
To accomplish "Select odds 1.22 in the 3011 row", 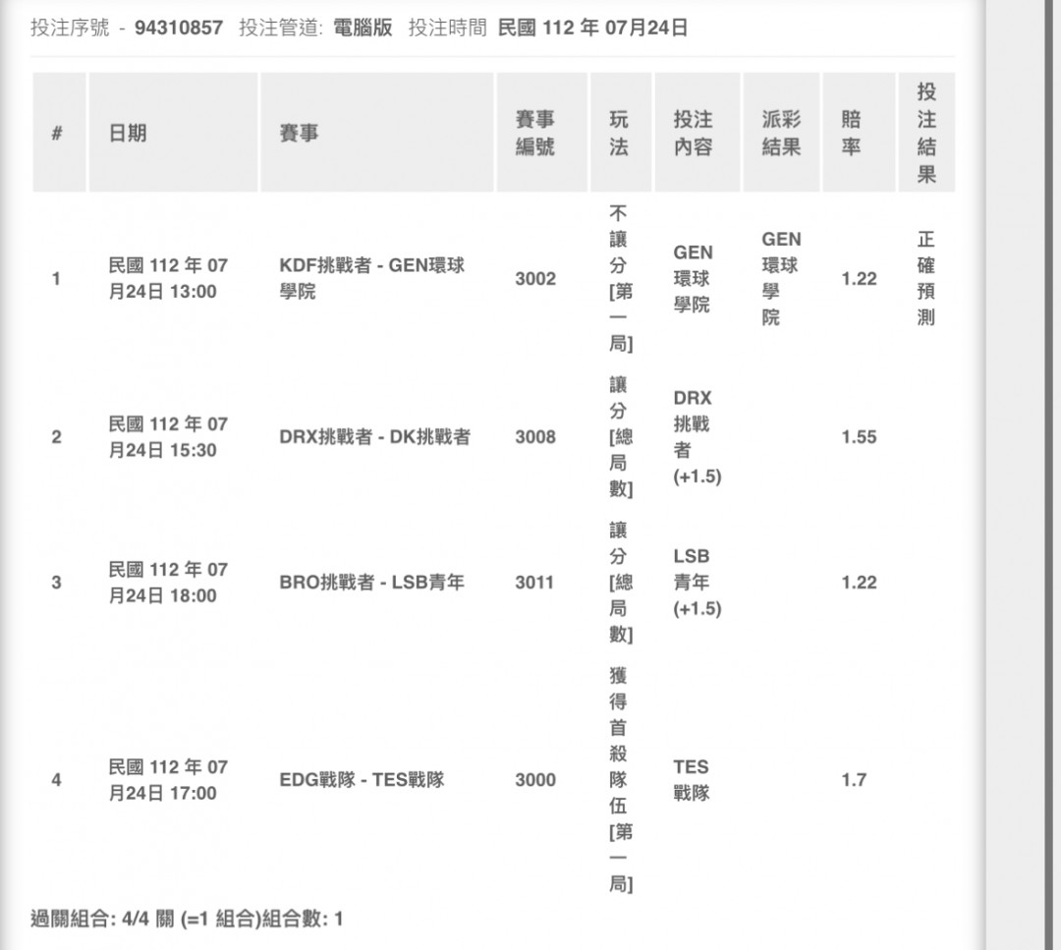I will coord(859,583).
